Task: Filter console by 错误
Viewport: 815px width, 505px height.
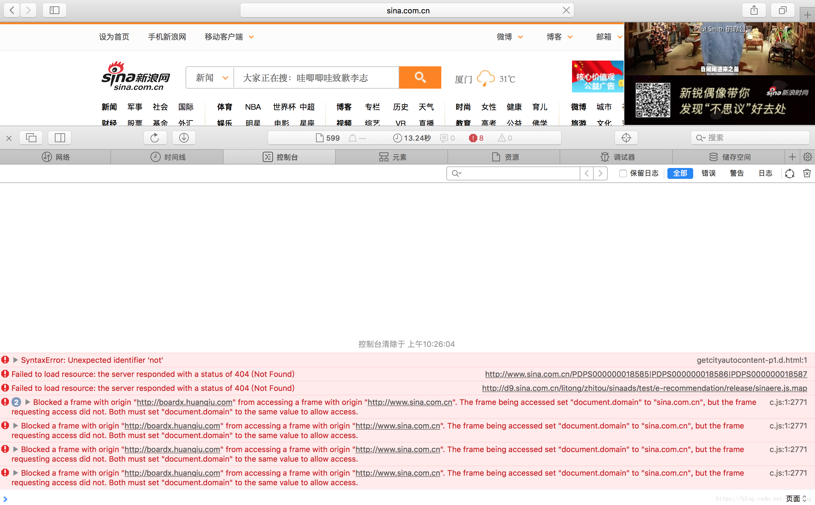Action: coord(708,173)
